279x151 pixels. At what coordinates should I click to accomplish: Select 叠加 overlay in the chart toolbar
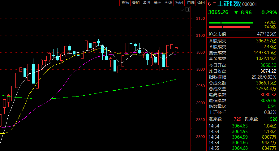(136, 3)
